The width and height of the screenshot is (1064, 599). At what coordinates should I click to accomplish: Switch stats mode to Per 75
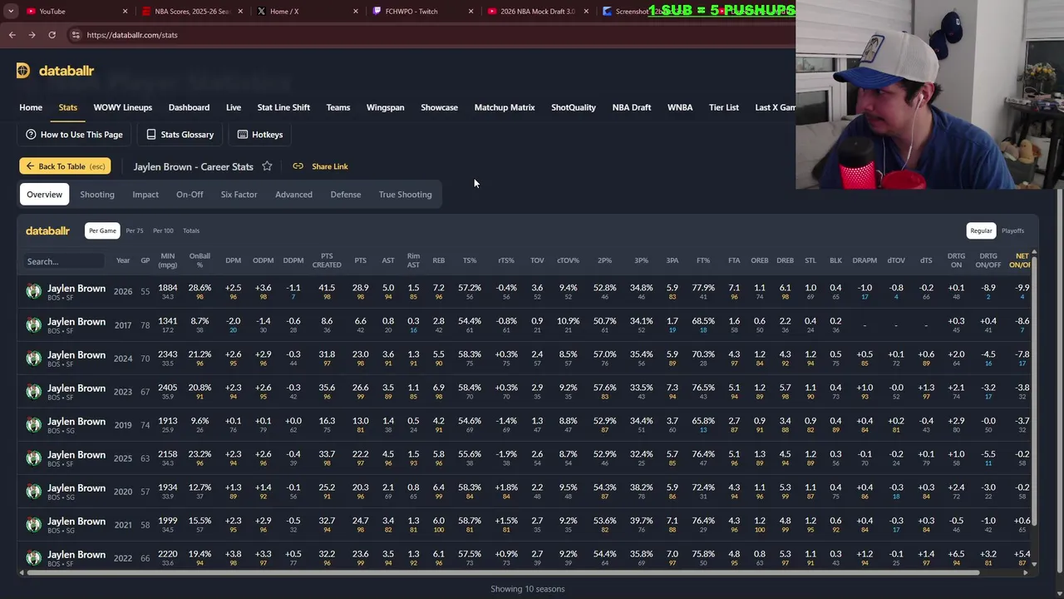tap(135, 230)
